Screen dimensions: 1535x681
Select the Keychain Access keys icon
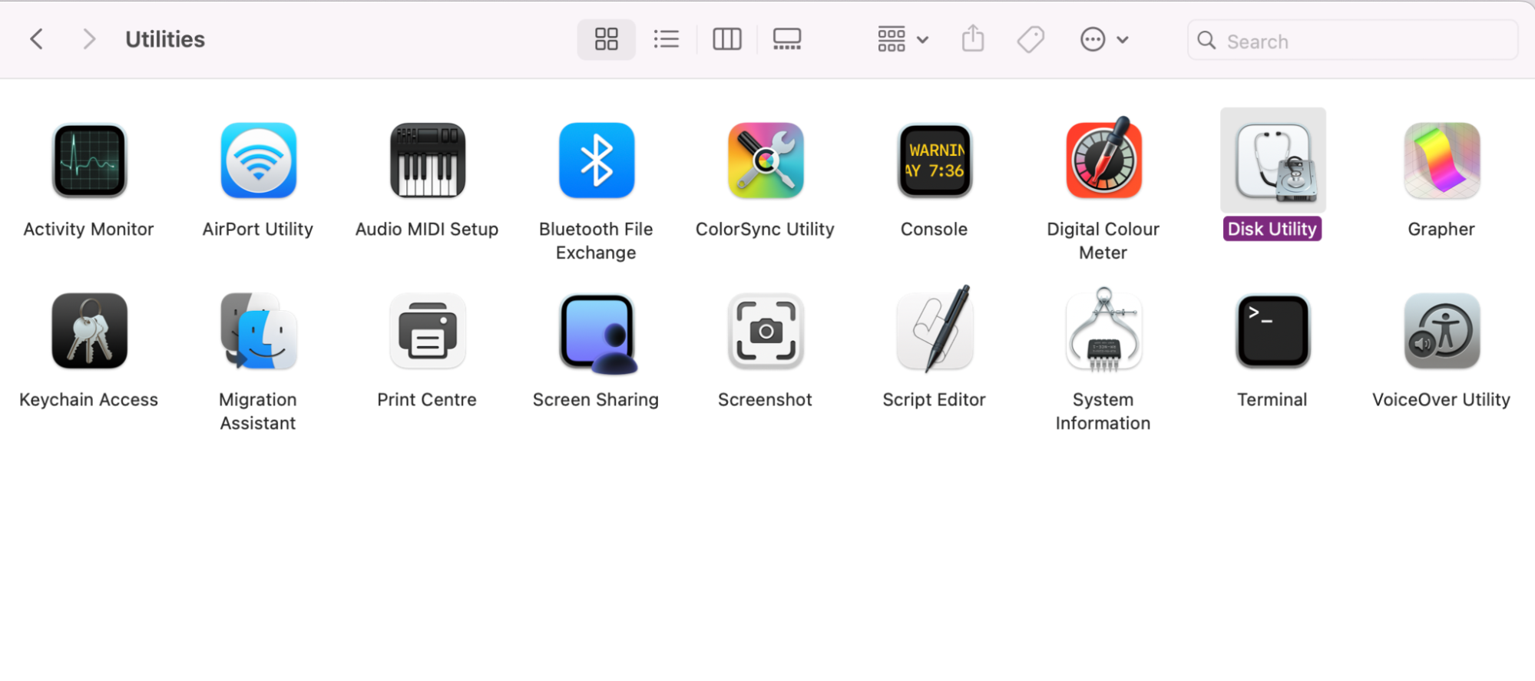89,331
